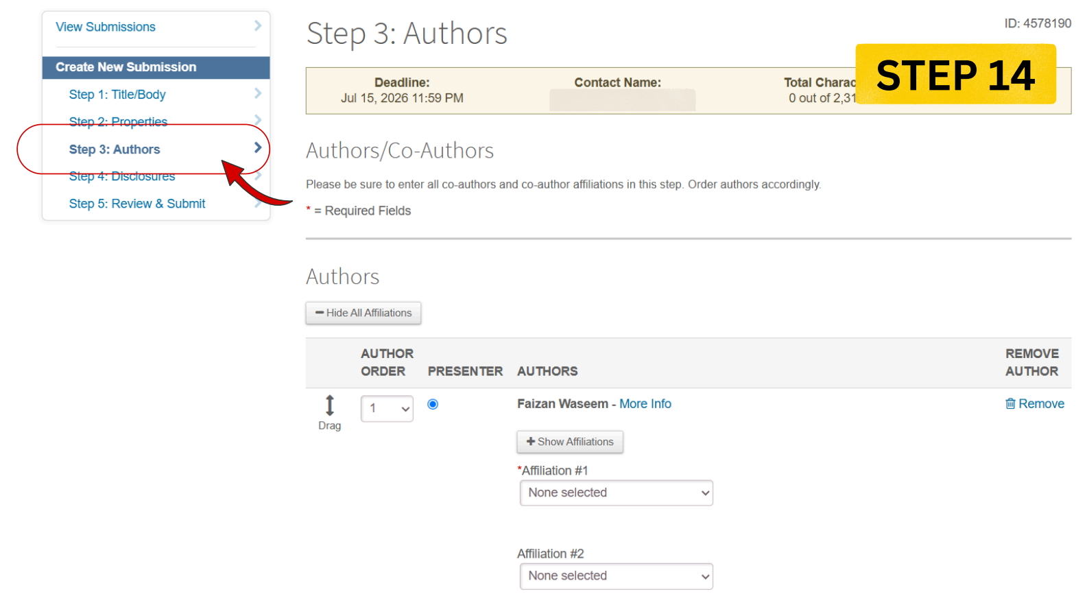Screen dimensions: 1087x605
Task: Click the Contact Name label
Action: coord(618,82)
